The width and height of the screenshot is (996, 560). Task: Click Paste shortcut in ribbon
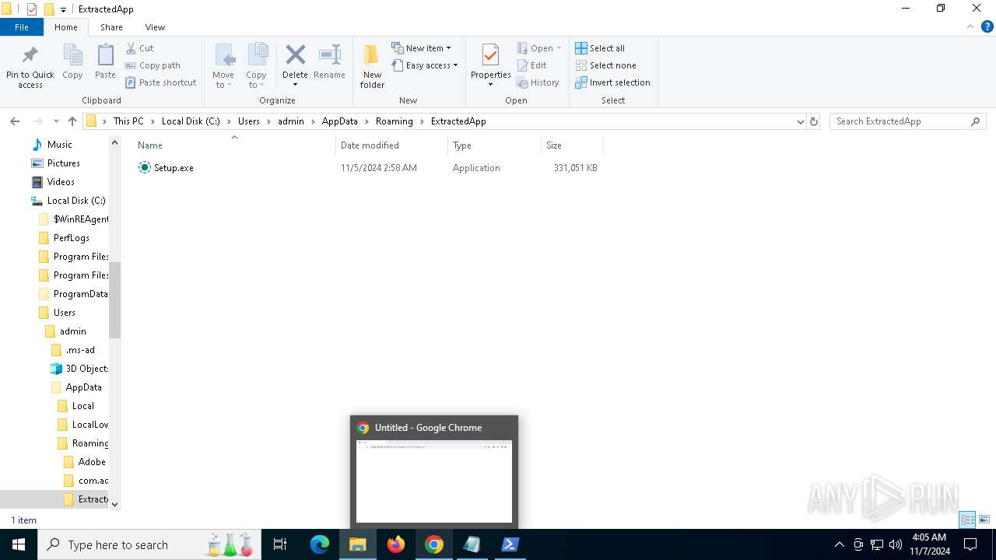(x=160, y=82)
